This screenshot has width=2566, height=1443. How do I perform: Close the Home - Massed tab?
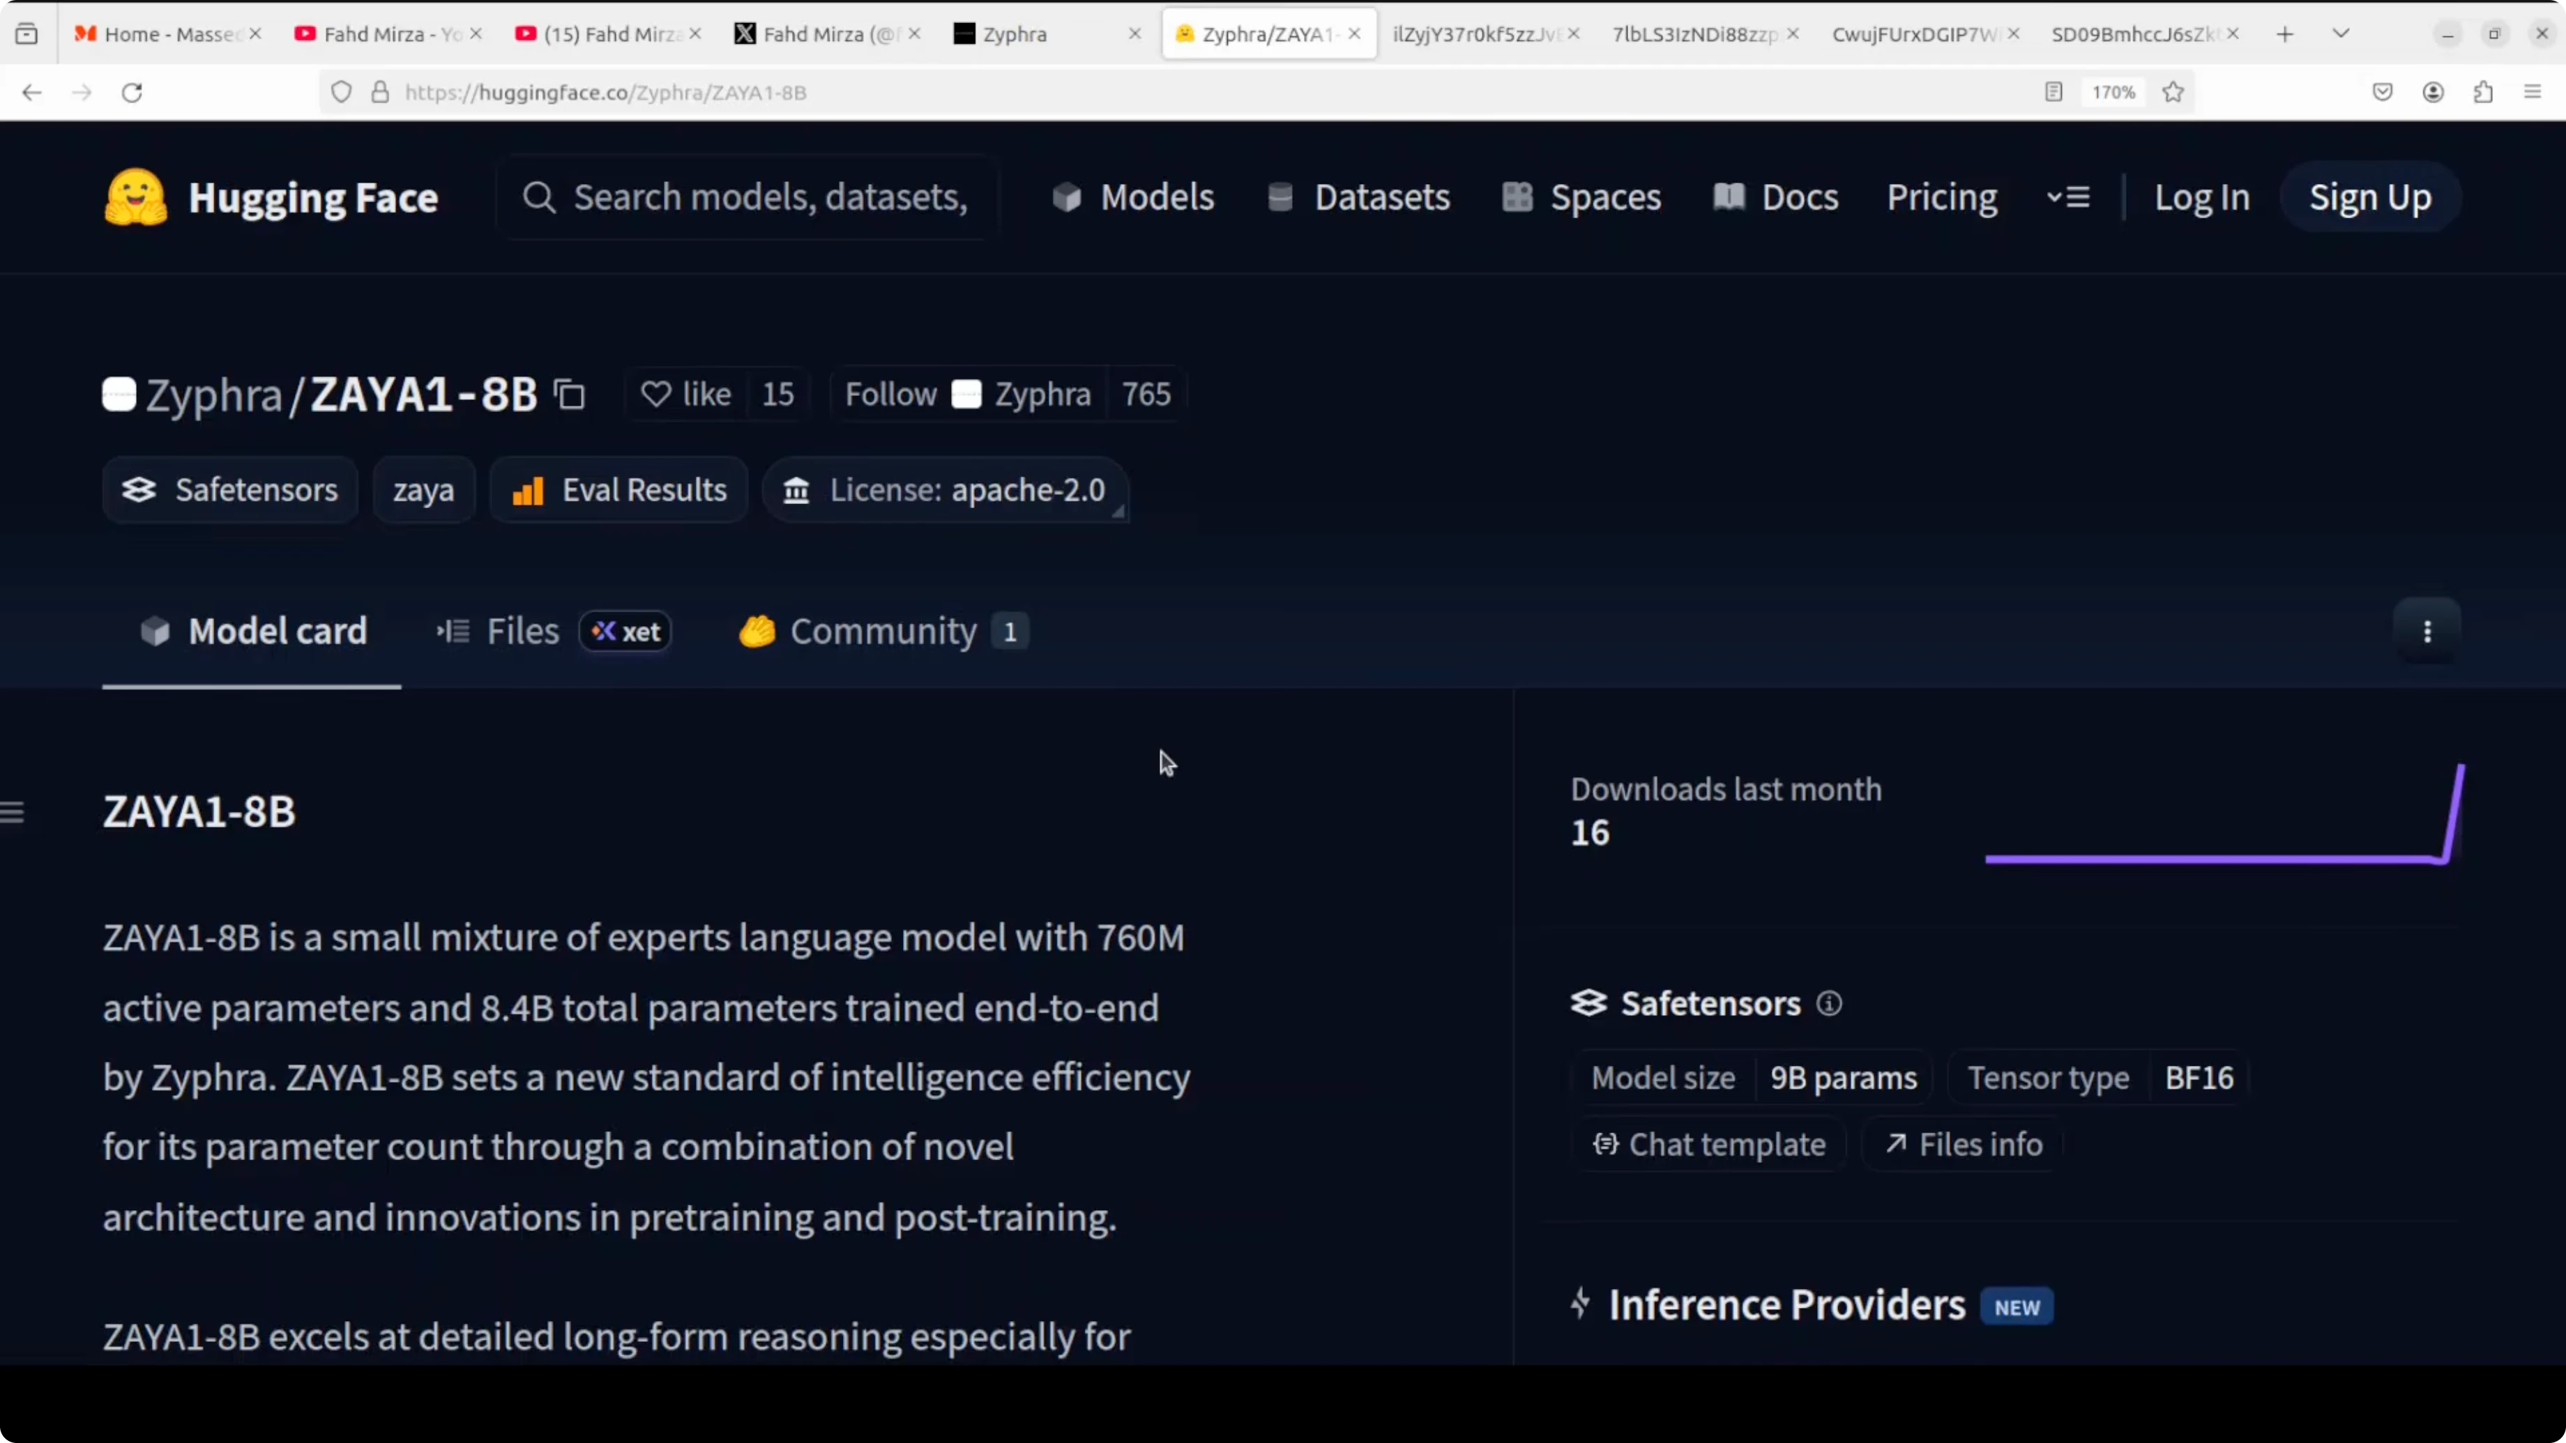click(x=256, y=34)
